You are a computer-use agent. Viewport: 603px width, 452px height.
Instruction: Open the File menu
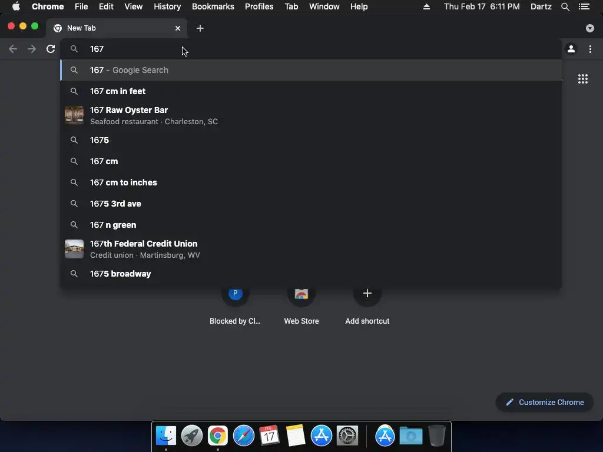click(x=81, y=6)
